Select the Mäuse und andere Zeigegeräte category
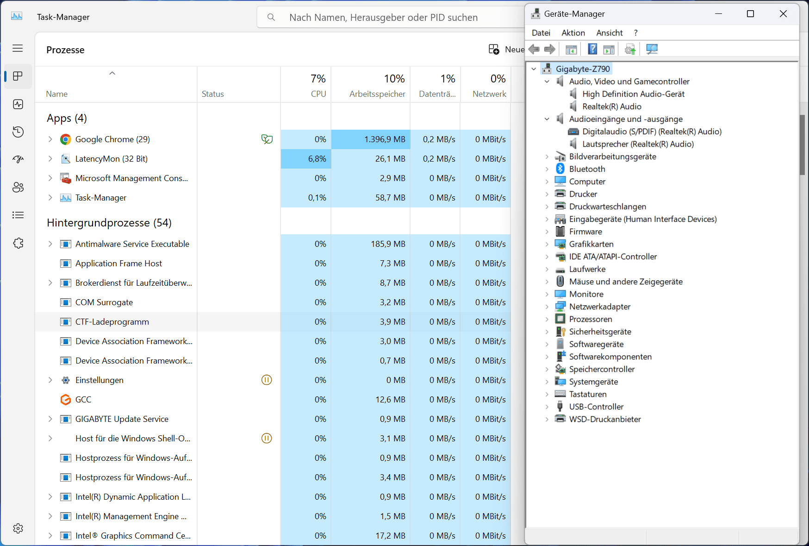This screenshot has width=809, height=546. (626, 281)
